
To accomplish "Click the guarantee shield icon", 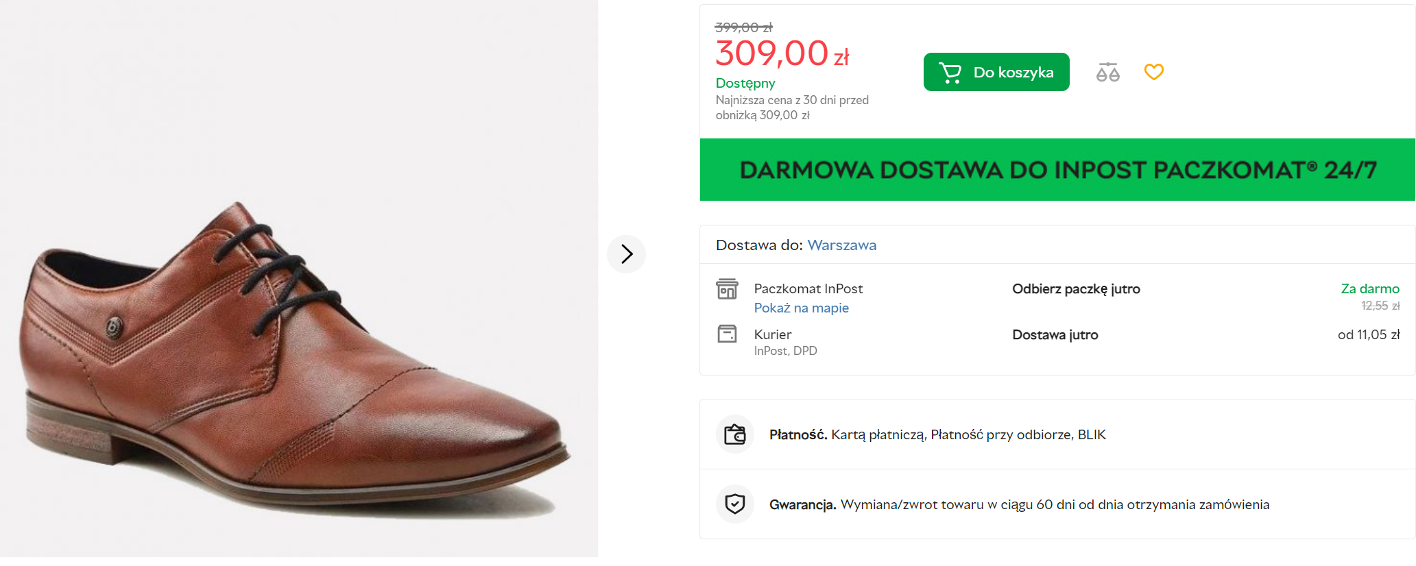I will (x=734, y=504).
